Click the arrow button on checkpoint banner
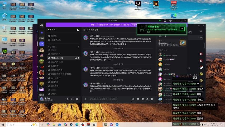Viewport: 225px width, 127px height. tap(182, 29)
